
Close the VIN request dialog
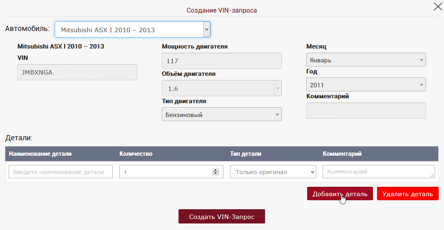point(437,7)
